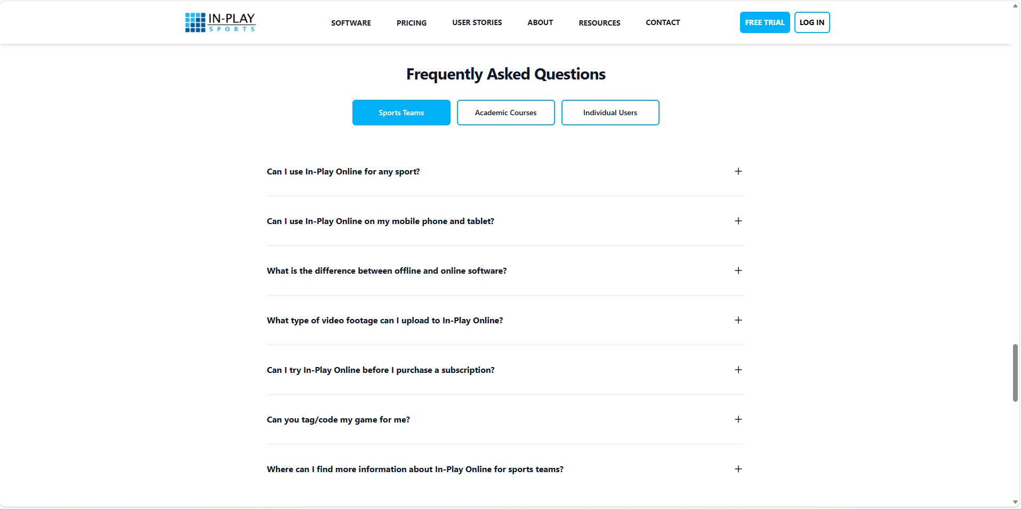
Task: Open the USER STORIES section
Action: pos(477,22)
